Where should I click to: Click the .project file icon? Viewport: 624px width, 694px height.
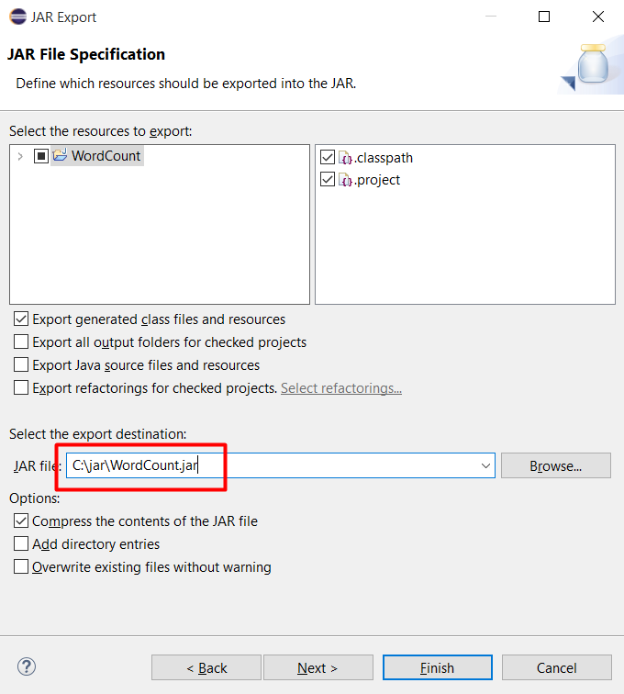pyautogui.click(x=346, y=180)
